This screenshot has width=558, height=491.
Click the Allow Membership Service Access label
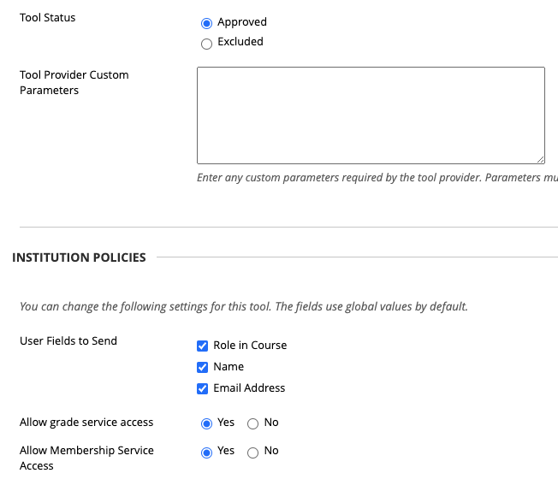[86, 458]
